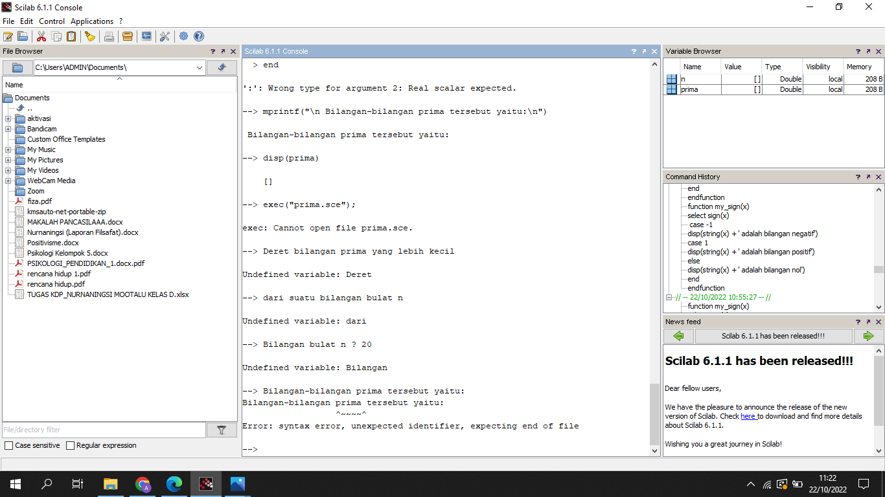Close the News feed panel
This screenshot has width=885, height=497.
click(879, 322)
